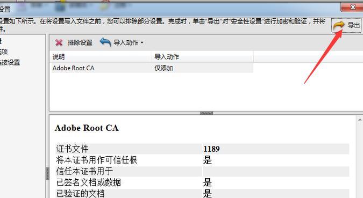Viewport: 363px width, 198px height.
Task: Select the Adobe Root CA row
Action: pyautogui.click(x=152, y=68)
